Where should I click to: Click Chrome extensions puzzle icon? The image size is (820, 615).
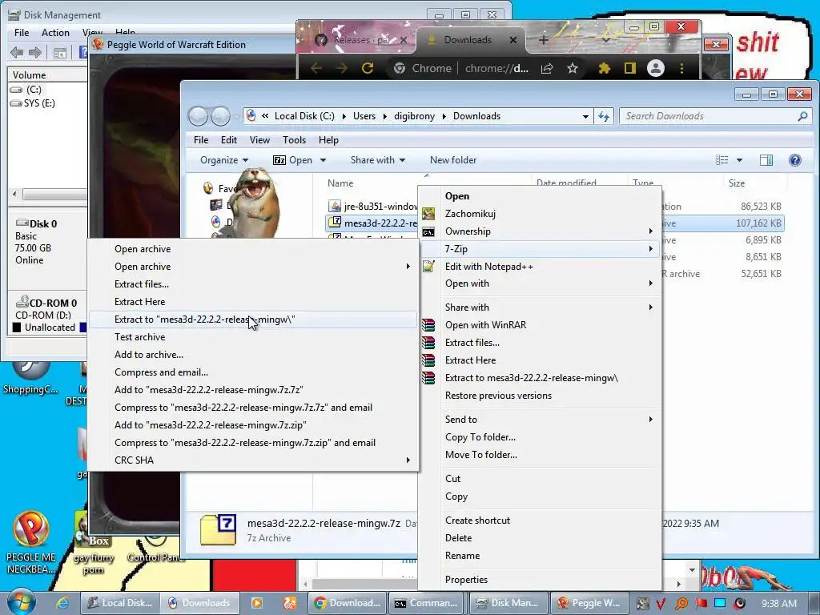(x=604, y=68)
